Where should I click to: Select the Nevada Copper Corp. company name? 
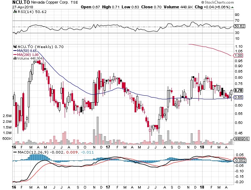tap(50, 3)
